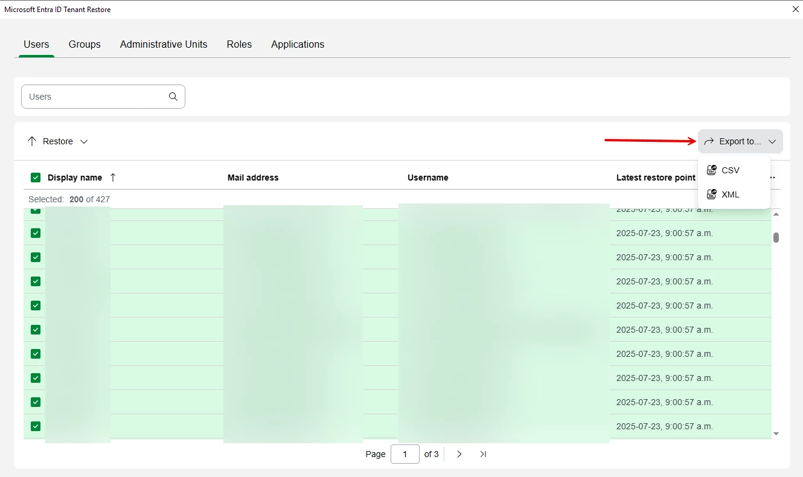Switch to the Users tab

[x=36, y=44]
